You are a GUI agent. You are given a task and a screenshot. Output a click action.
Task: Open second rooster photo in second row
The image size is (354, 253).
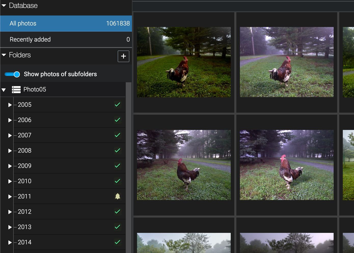287,165
